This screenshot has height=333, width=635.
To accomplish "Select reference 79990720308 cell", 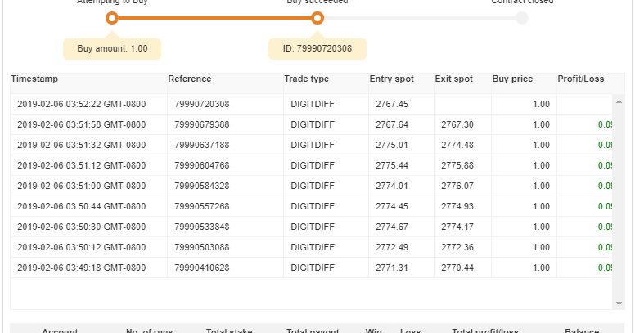I will pyautogui.click(x=226, y=104).
